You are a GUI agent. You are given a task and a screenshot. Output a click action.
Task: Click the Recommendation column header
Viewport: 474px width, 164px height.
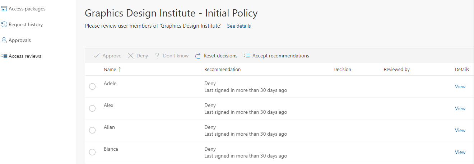pyautogui.click(x=222, y=69)
